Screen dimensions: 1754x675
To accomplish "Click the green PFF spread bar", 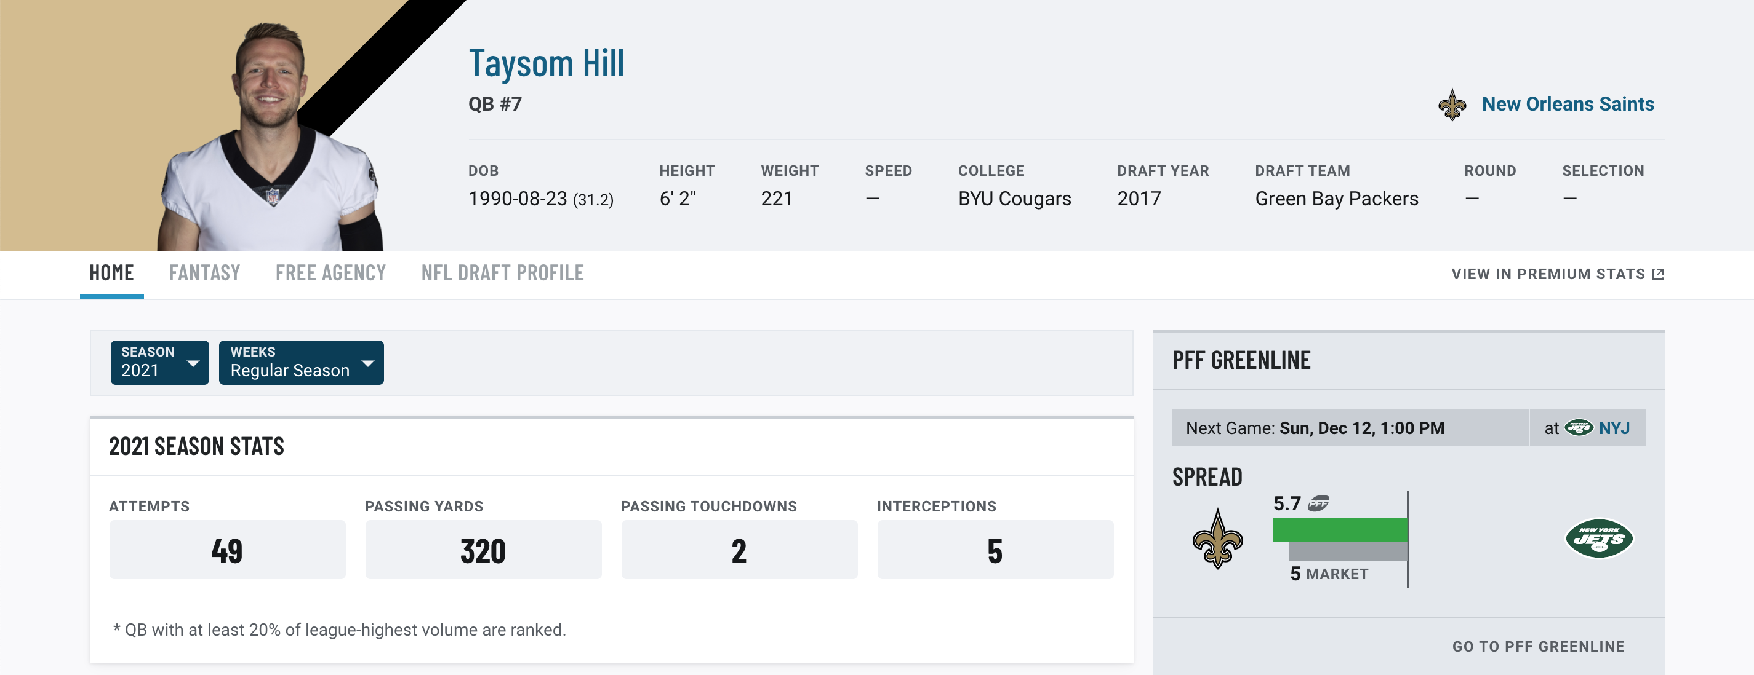I will coord(1339,529).
